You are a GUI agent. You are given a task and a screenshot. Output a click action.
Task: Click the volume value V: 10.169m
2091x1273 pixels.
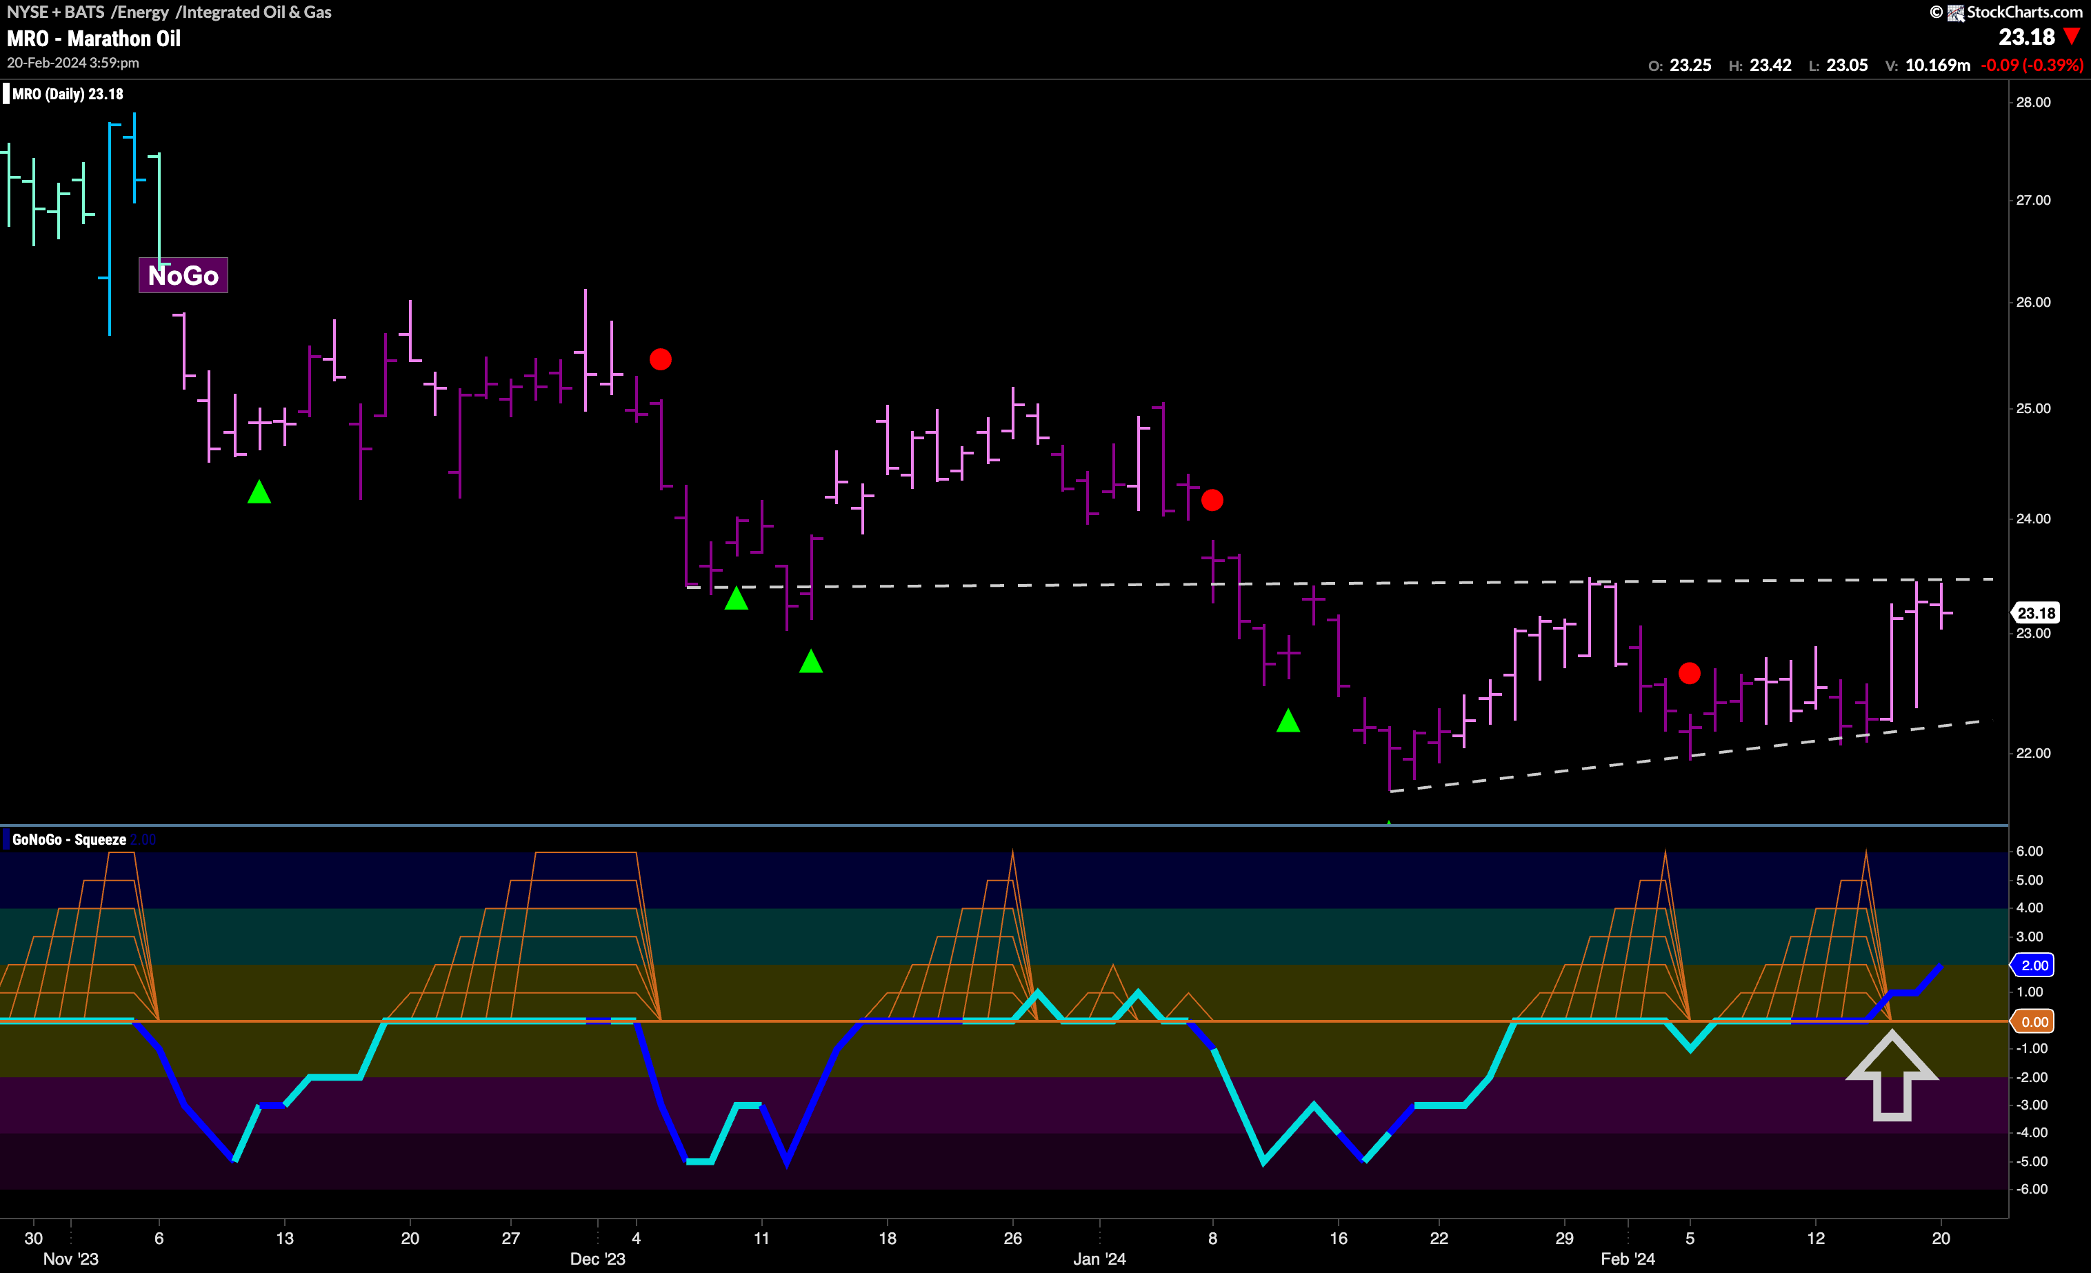pos(1928,66)
